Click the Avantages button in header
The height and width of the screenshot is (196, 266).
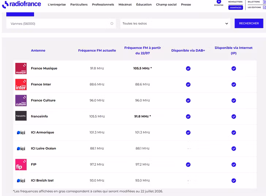click(235, 7)
